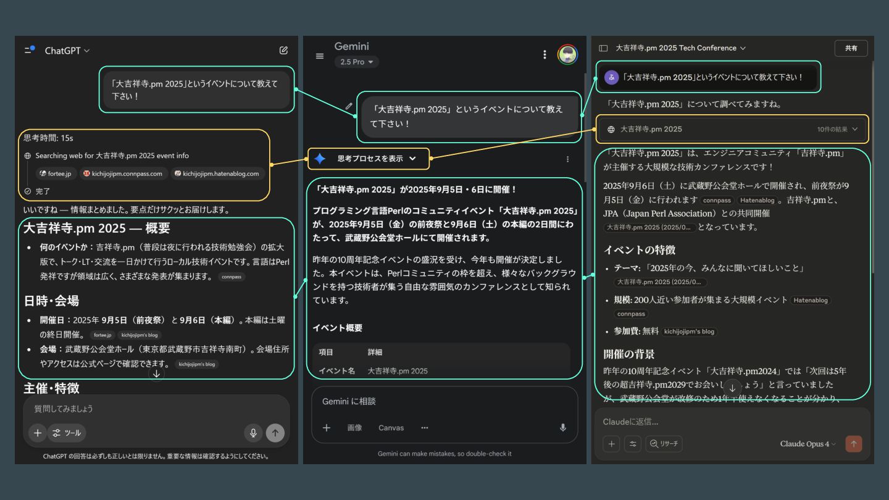Image resolution: width=889 pixels, height=500 pixels.
Task: Activate the ChatGPT microphone dictation icon
Action: 253,433
